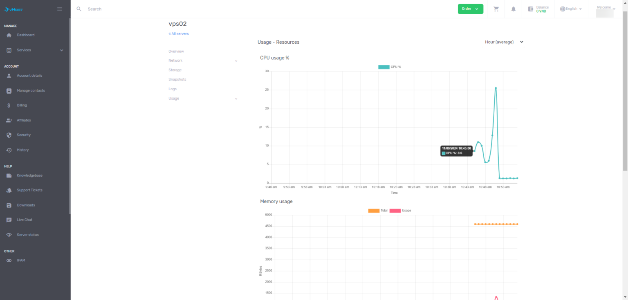Viewport: 628px width, 300px height.
Task: Open the Overview section
Action: click(176, 51)
